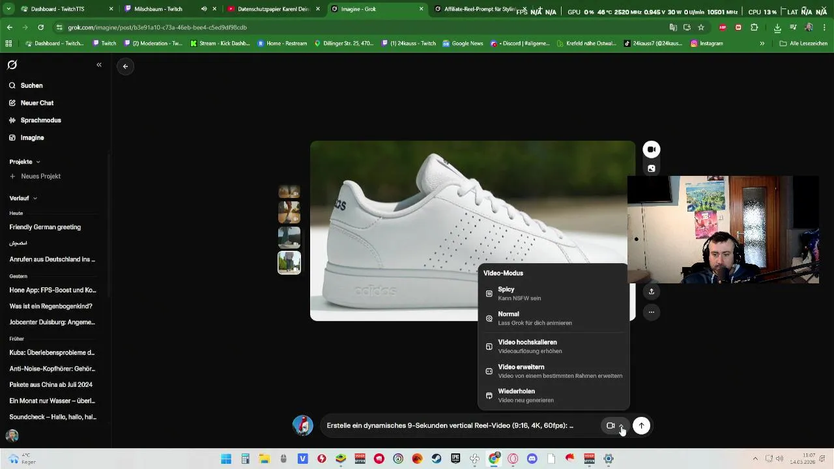Image resolution: width=834 pixels, height=469 pixels.
Task: Open the 'Alle Lesezeichen' folder
Action: tap(803, 43)
